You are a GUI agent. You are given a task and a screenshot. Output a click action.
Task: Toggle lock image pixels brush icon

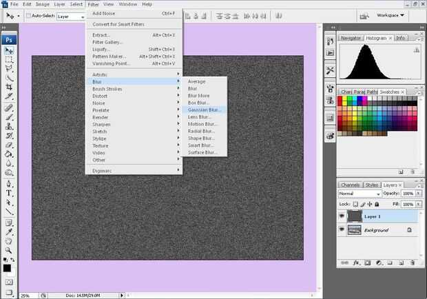363,204
